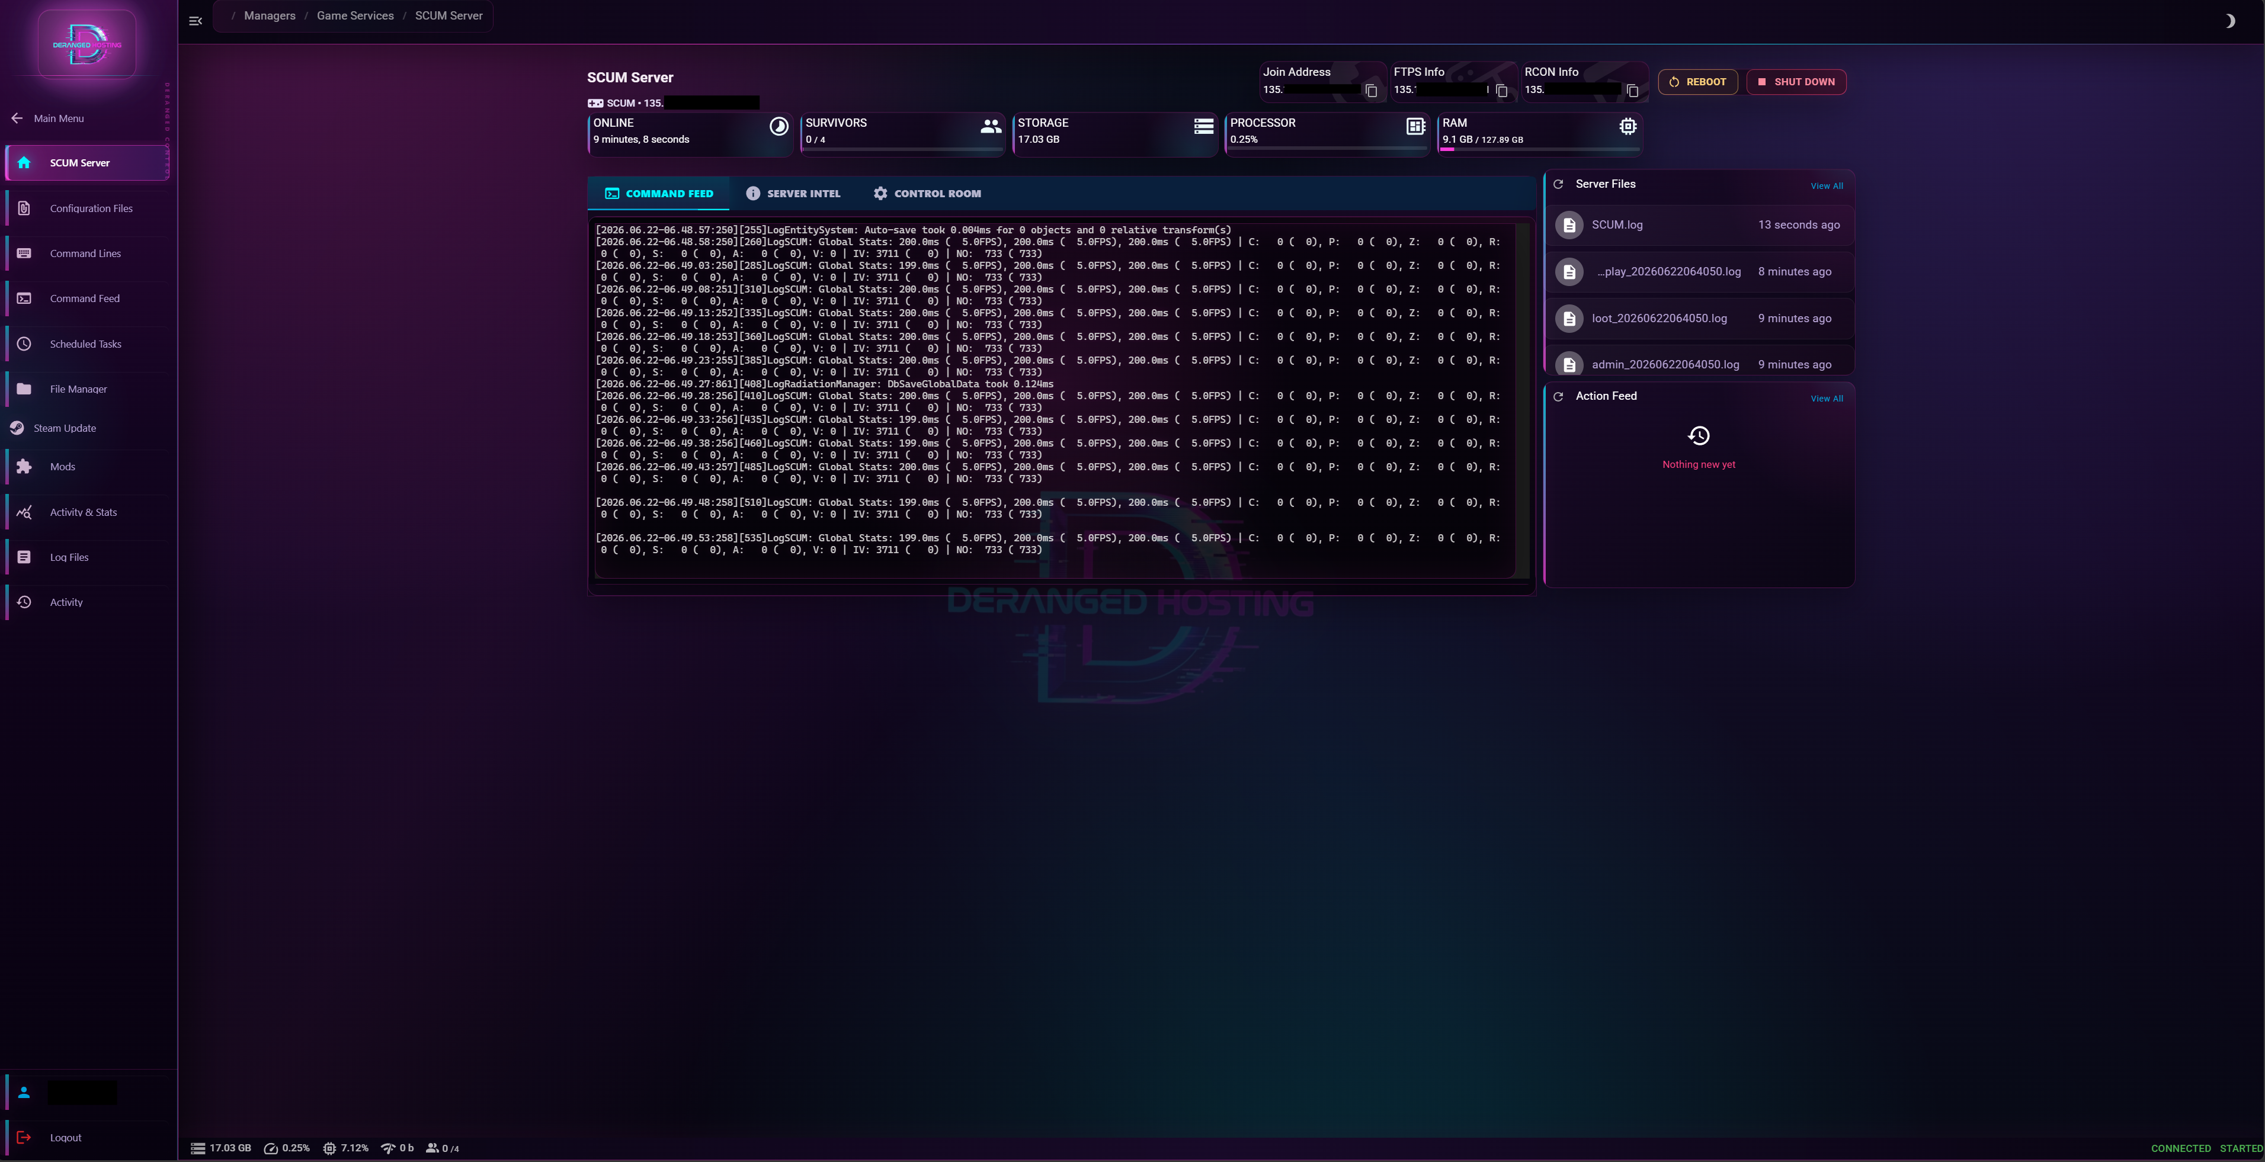Image resolution: width=2265 pixels, height=1162 pixels.
Task: Click inside the command feed console output
Action: (1054, 400)
